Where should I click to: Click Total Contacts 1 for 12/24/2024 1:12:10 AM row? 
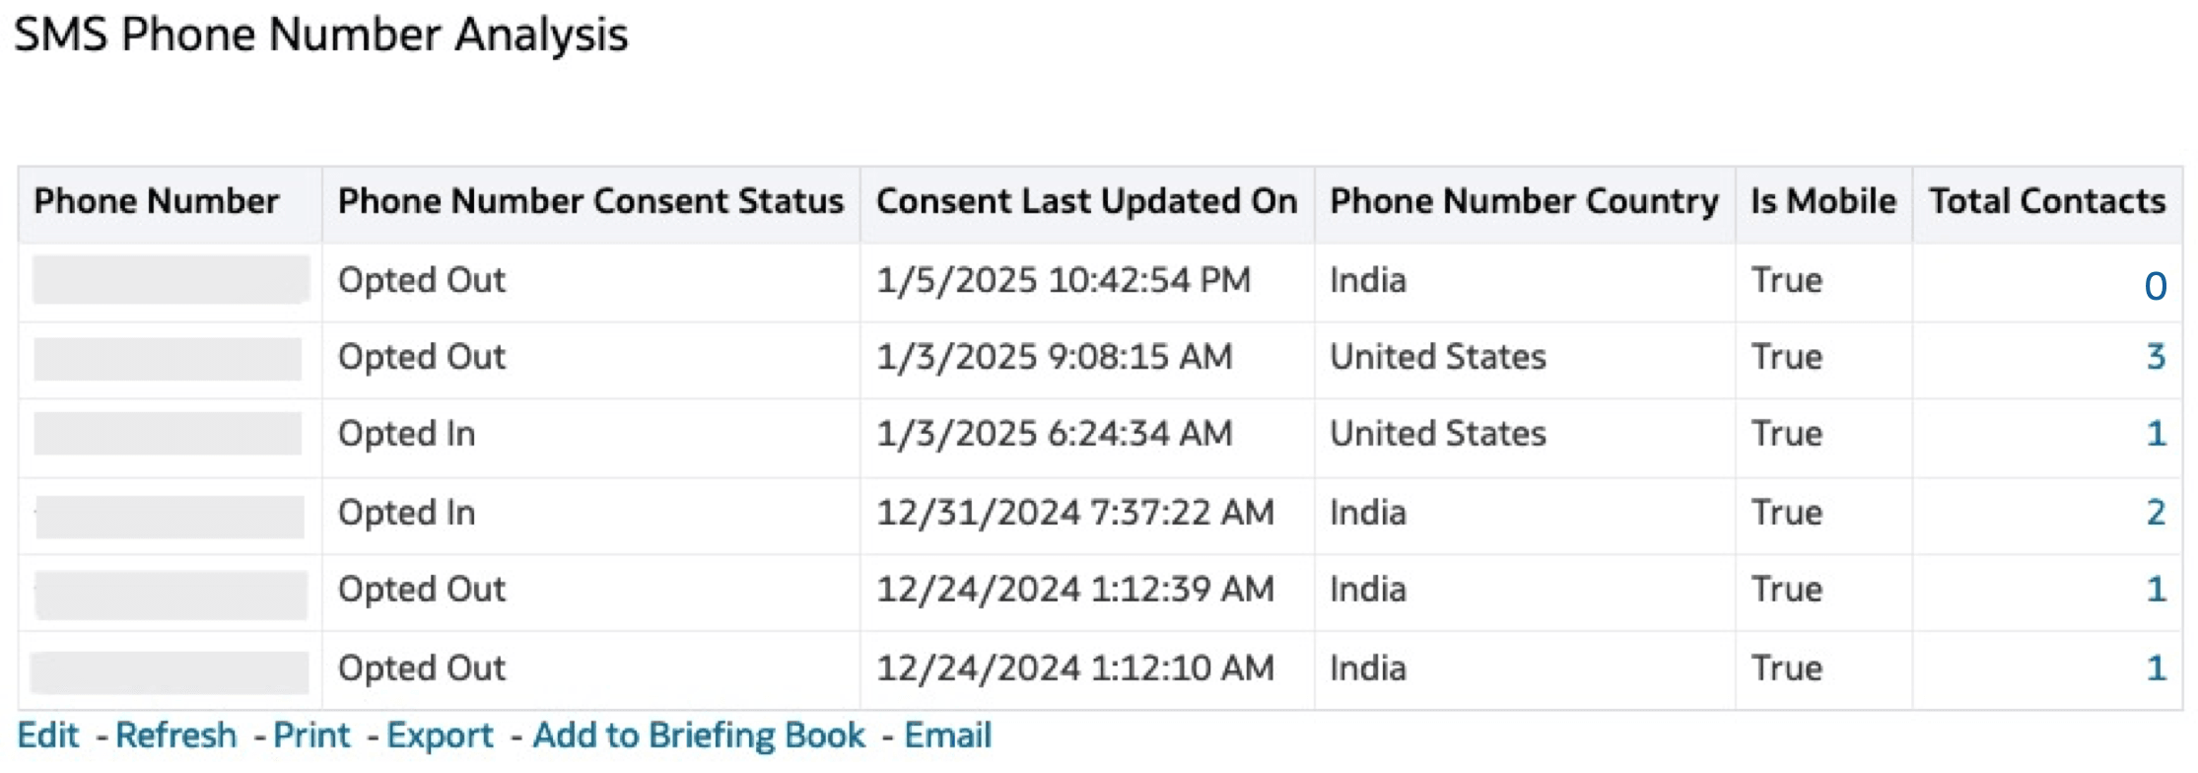[x=2156, y=668]
